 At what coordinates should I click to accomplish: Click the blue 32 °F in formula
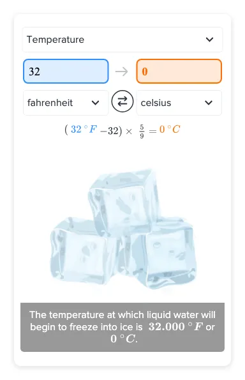(x=84, y=130)
